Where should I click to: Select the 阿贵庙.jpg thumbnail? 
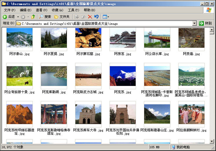point(191,38)
